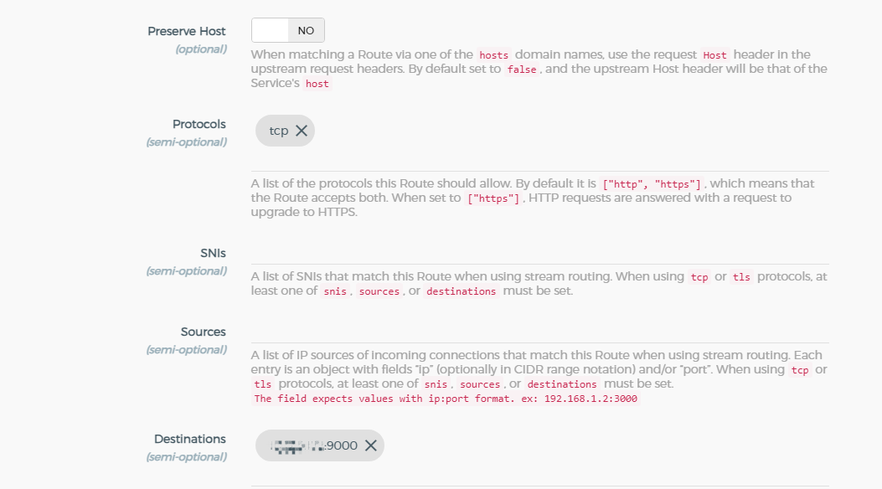
Task: Click the single ["https"] code snippet
Action: [493, 198]
